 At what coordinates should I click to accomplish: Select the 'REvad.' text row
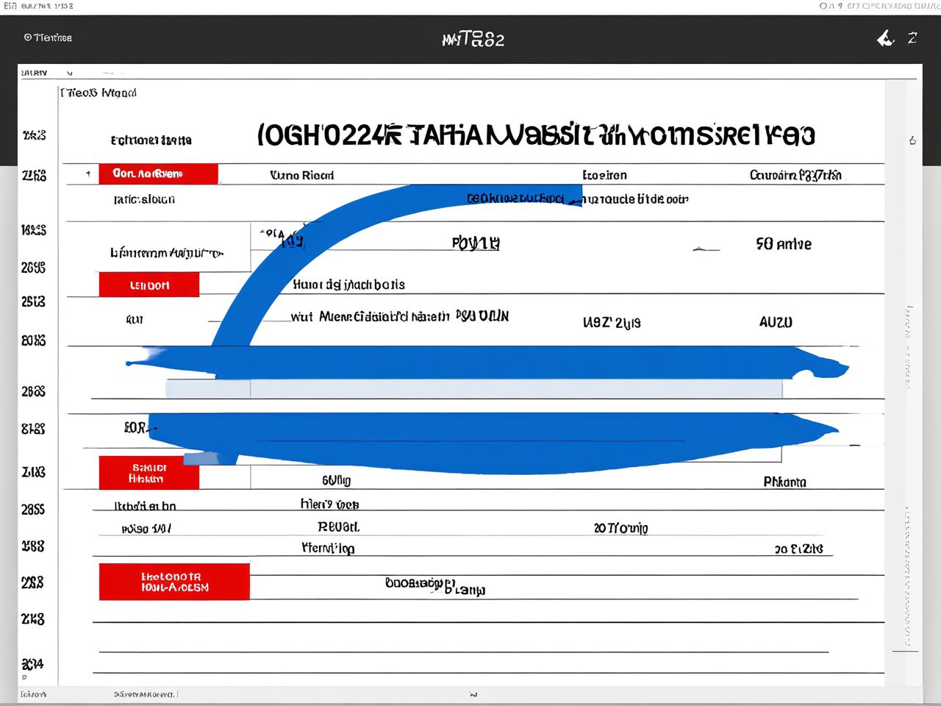tap(338, 527)
